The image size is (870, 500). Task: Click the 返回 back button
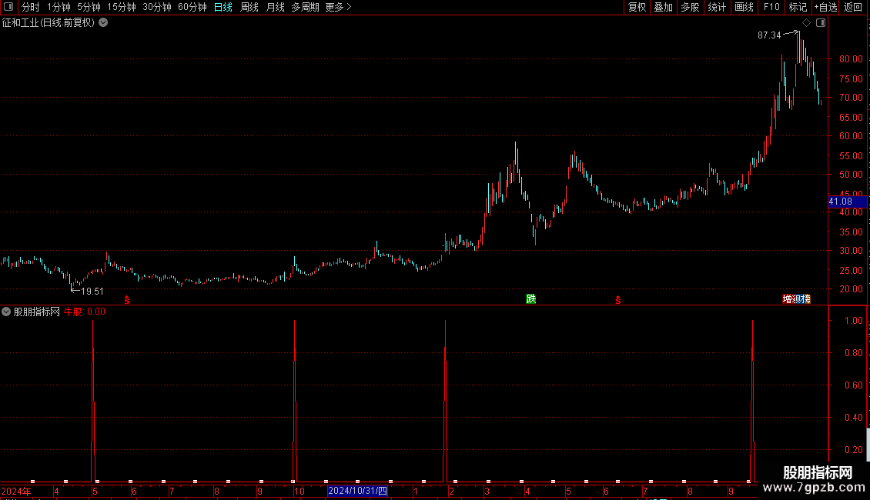853,7
